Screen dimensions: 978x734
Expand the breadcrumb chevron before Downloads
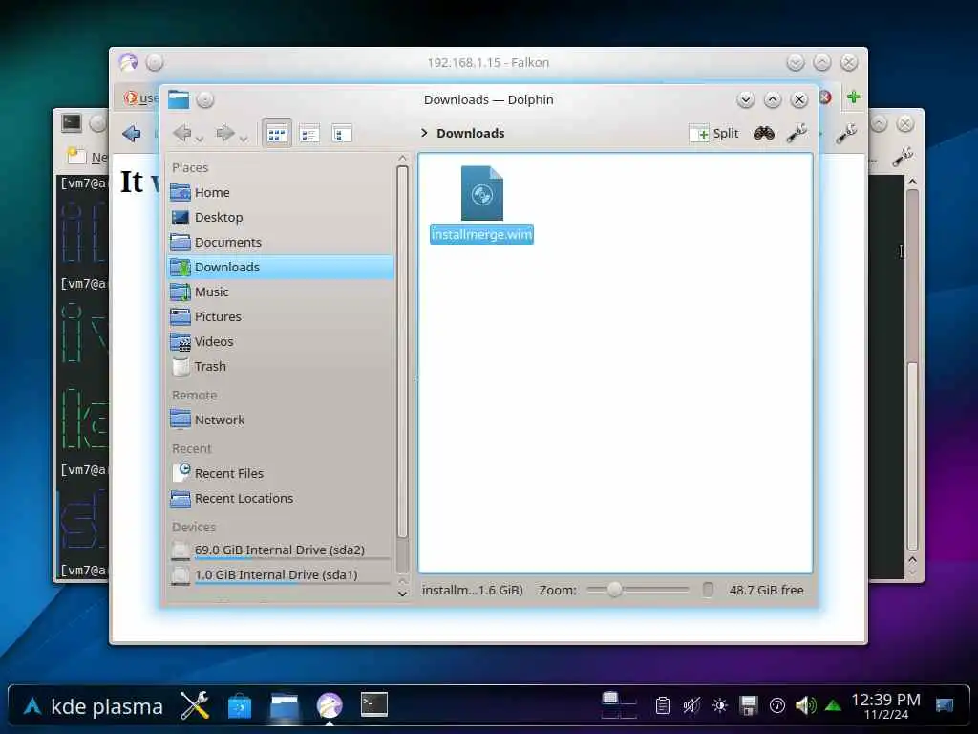(x=424, y=132)
